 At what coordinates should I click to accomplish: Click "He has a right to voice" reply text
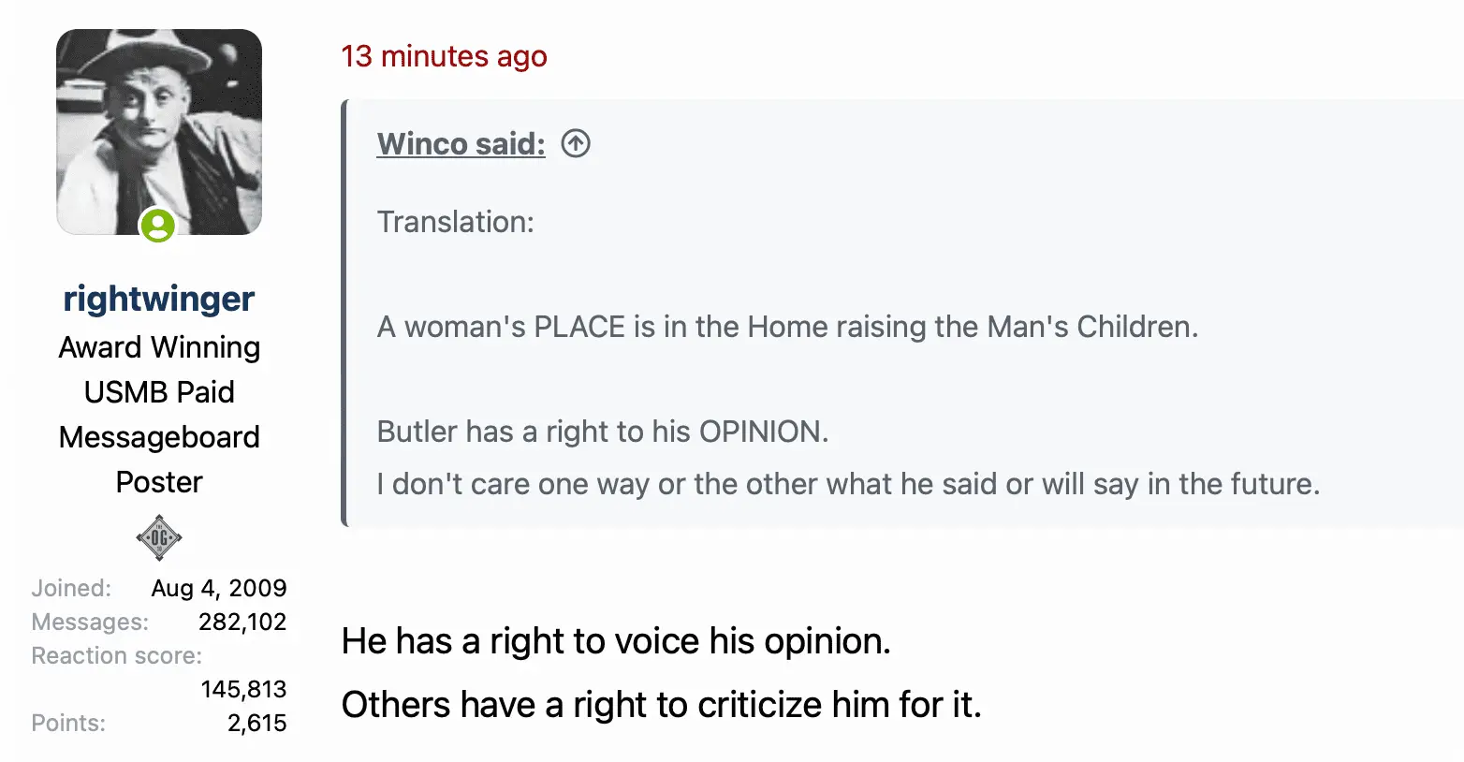[616, 641]
